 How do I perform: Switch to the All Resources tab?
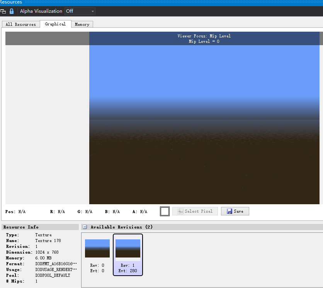coord(21,24)
